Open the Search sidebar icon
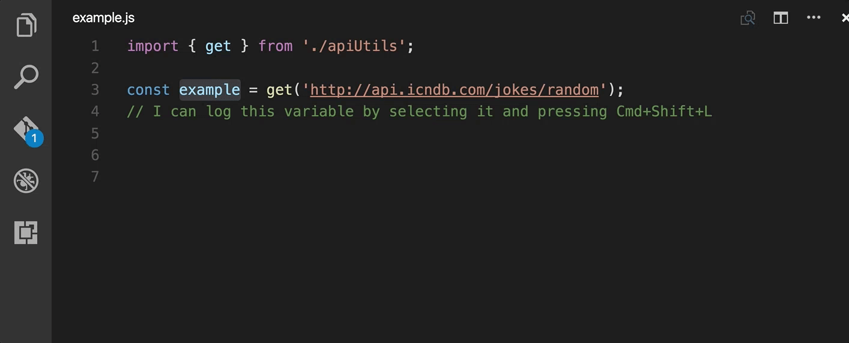 click(26, 77)
